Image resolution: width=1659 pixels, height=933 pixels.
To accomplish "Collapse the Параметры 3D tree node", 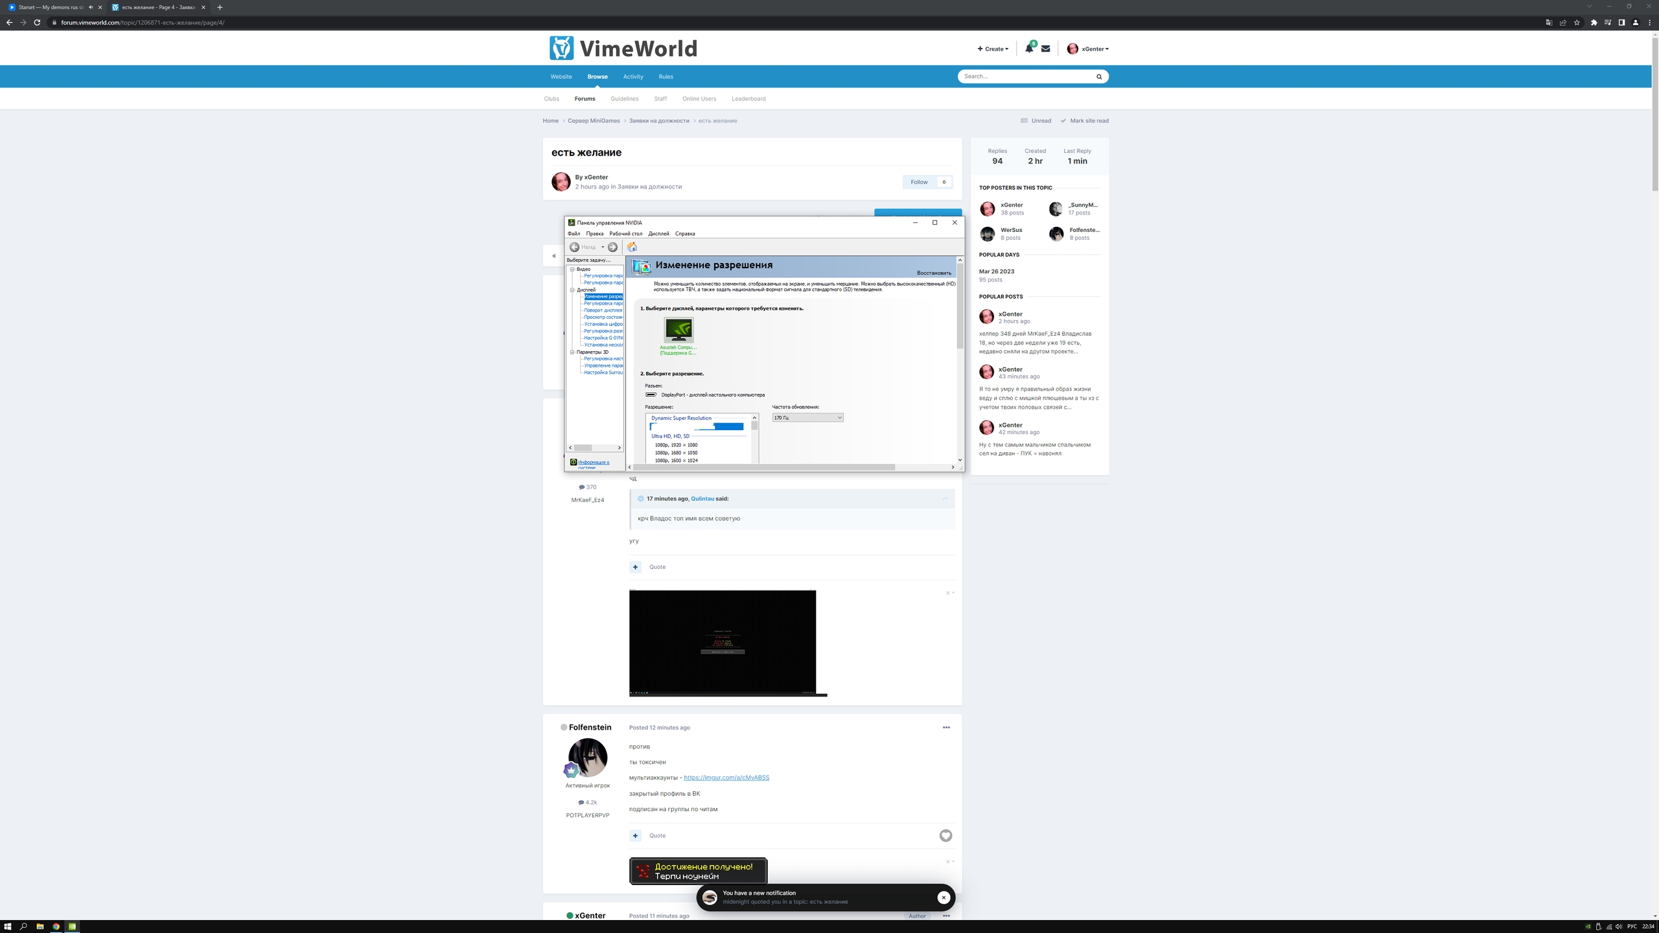I will point(572,352).
